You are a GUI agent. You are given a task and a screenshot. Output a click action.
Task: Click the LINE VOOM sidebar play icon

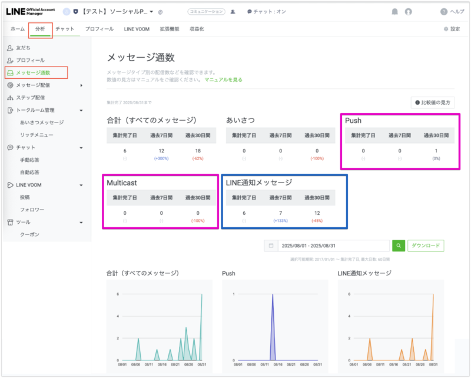click(x=10, y=185)
